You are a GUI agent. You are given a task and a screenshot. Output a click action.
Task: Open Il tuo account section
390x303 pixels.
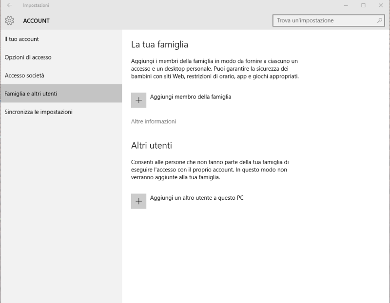coord(61,39)
